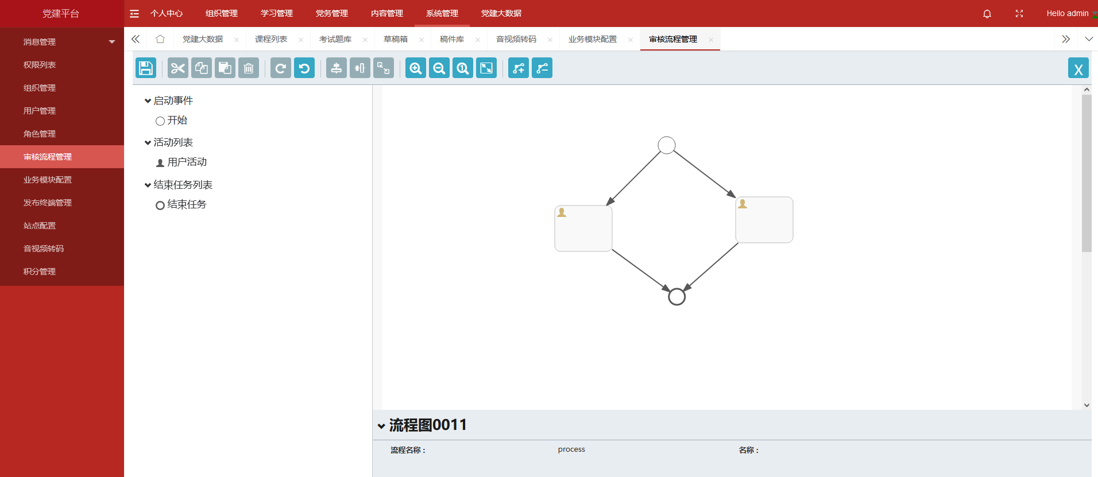Click the home icon in the tab bar
Viewport: 1098px width, 477px height.
(x=160, y=39)
